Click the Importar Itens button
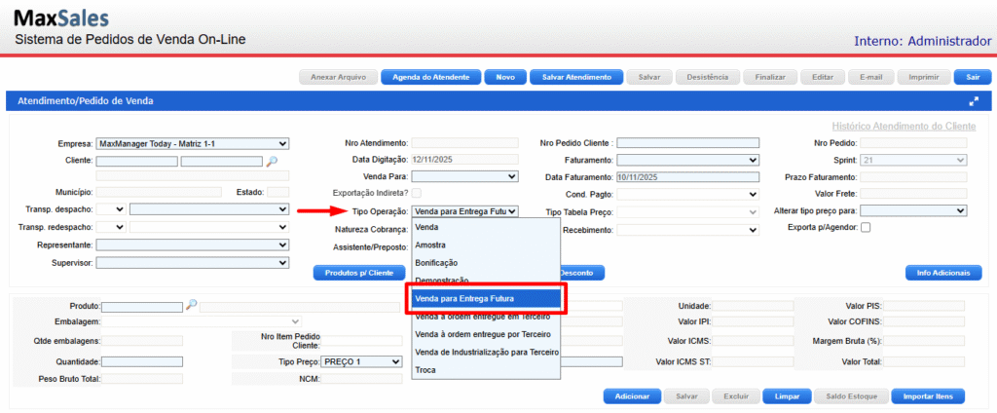 [927, 396]
